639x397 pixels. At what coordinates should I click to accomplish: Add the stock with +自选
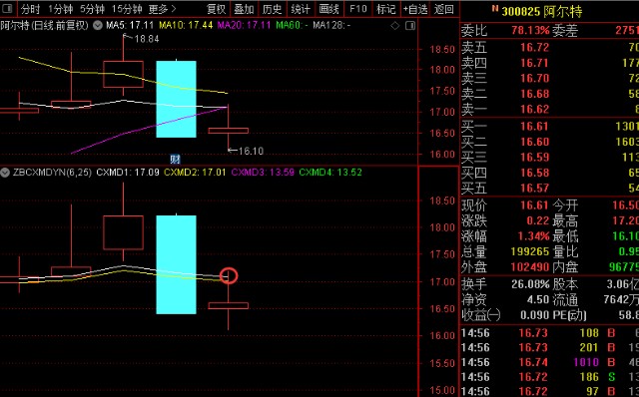click(x=415, y=9)
